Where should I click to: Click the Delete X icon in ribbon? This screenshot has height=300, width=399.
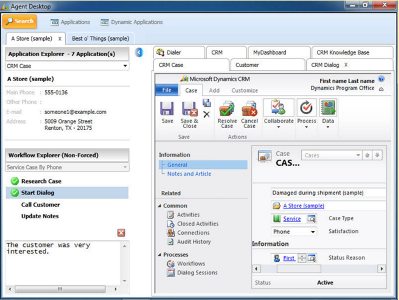[206, 114]
